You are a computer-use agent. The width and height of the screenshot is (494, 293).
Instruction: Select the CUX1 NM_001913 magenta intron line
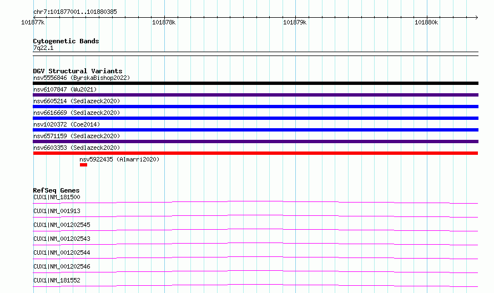[x=255, y=216]
